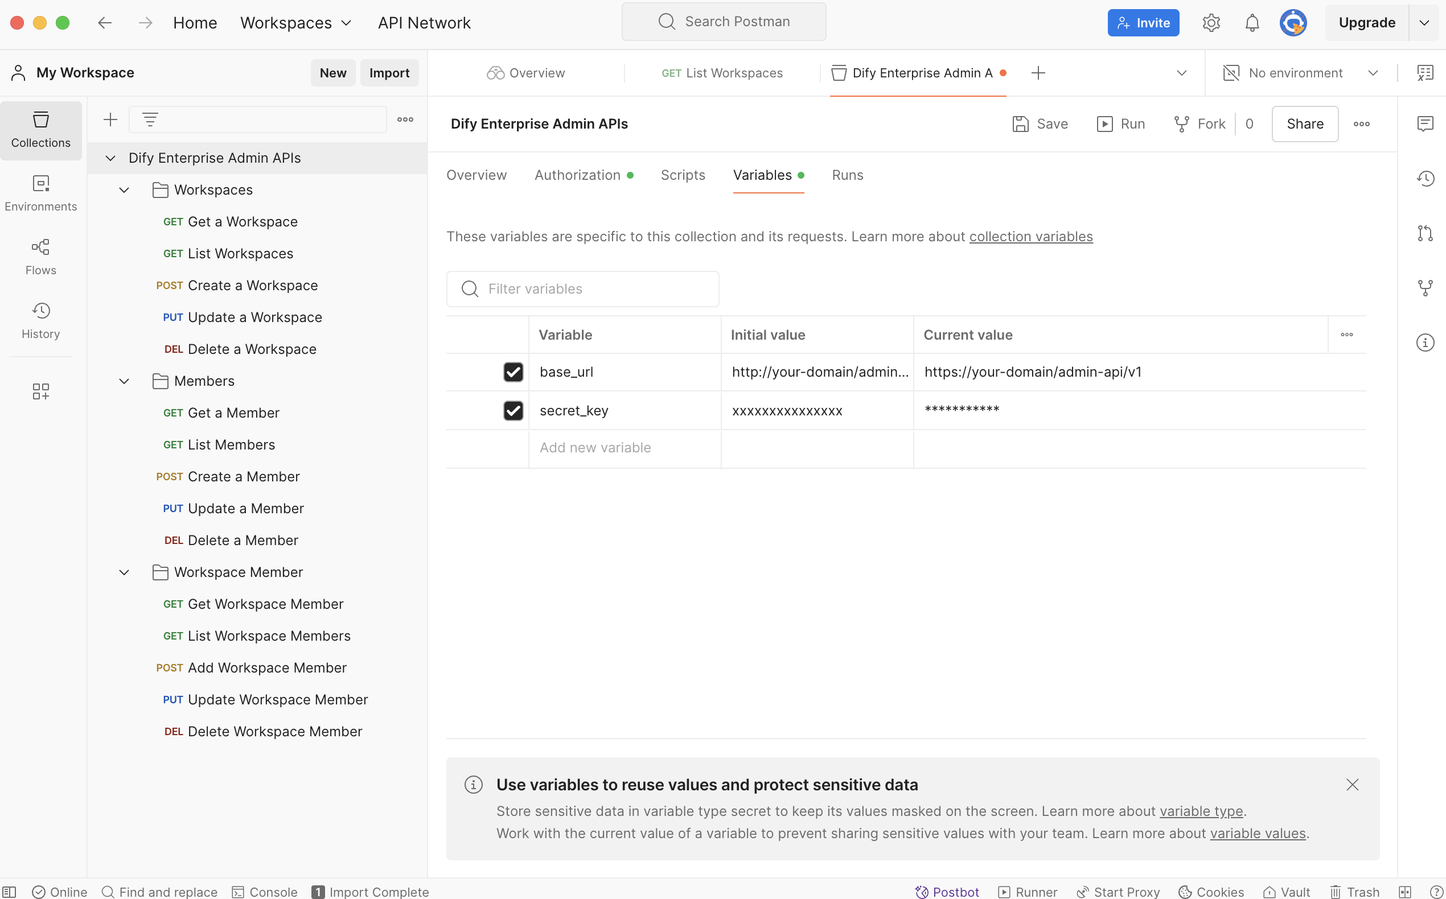
Task: Collapse the Members folder
Action: click(x=124, y=381)
